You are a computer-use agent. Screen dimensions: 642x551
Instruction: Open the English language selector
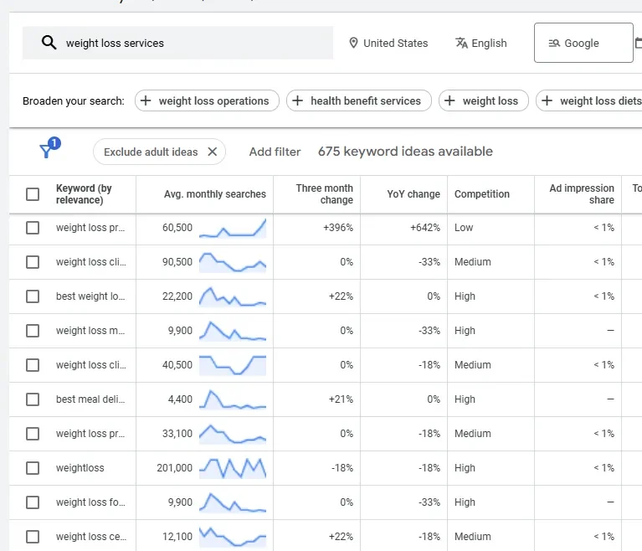click(488, 43)
